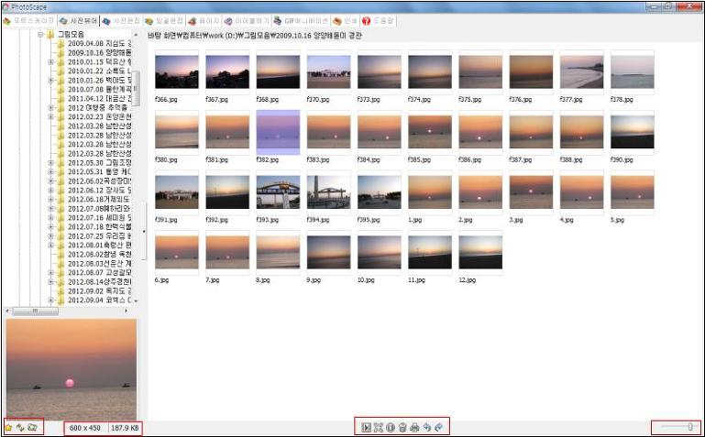The width and height of the screenshot is (705, 437).
Task: Delete selected photo using the trash icon
Action: (x=402, y=427)
